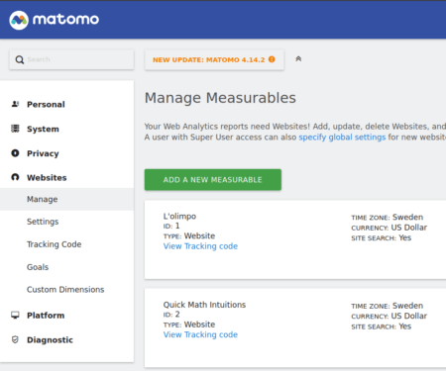Open the Goals page
The image size is (446, 371).
pyautogui.click(x=38, y=267)
